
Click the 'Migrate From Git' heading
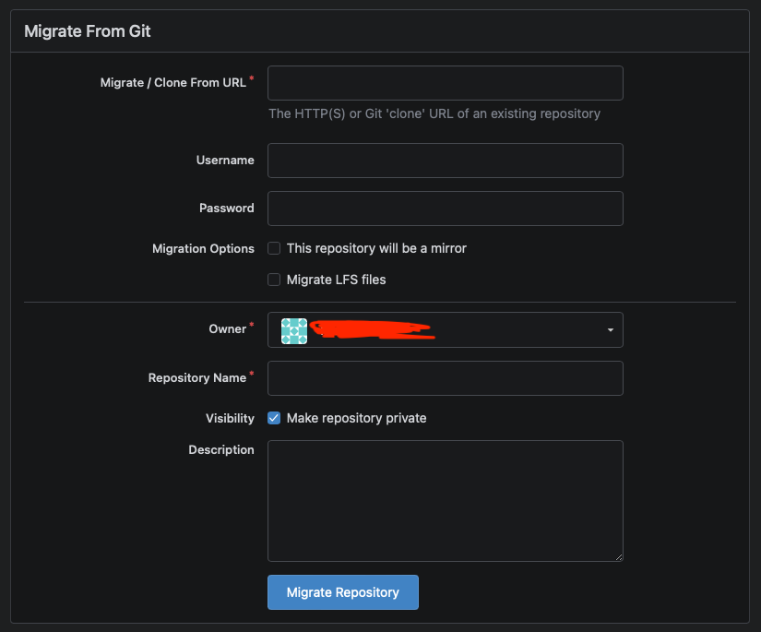pos(88,31)
